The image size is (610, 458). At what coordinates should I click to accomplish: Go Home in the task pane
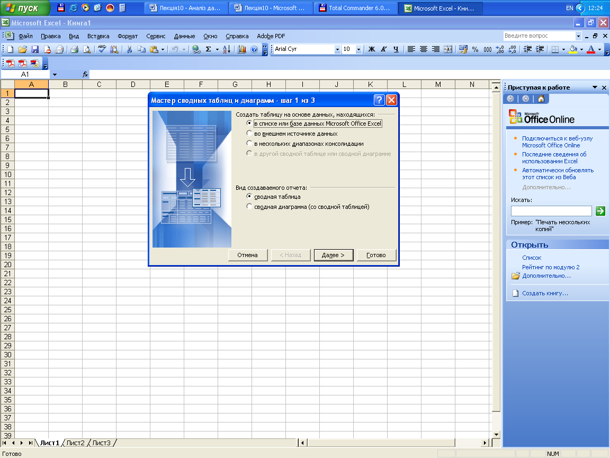point(541,99)
